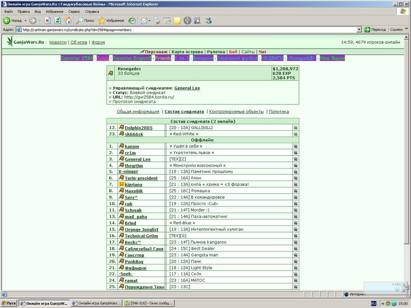Click the Переход go button
Viewport: 411px width, 308px height.
click(x=375, y=30)
